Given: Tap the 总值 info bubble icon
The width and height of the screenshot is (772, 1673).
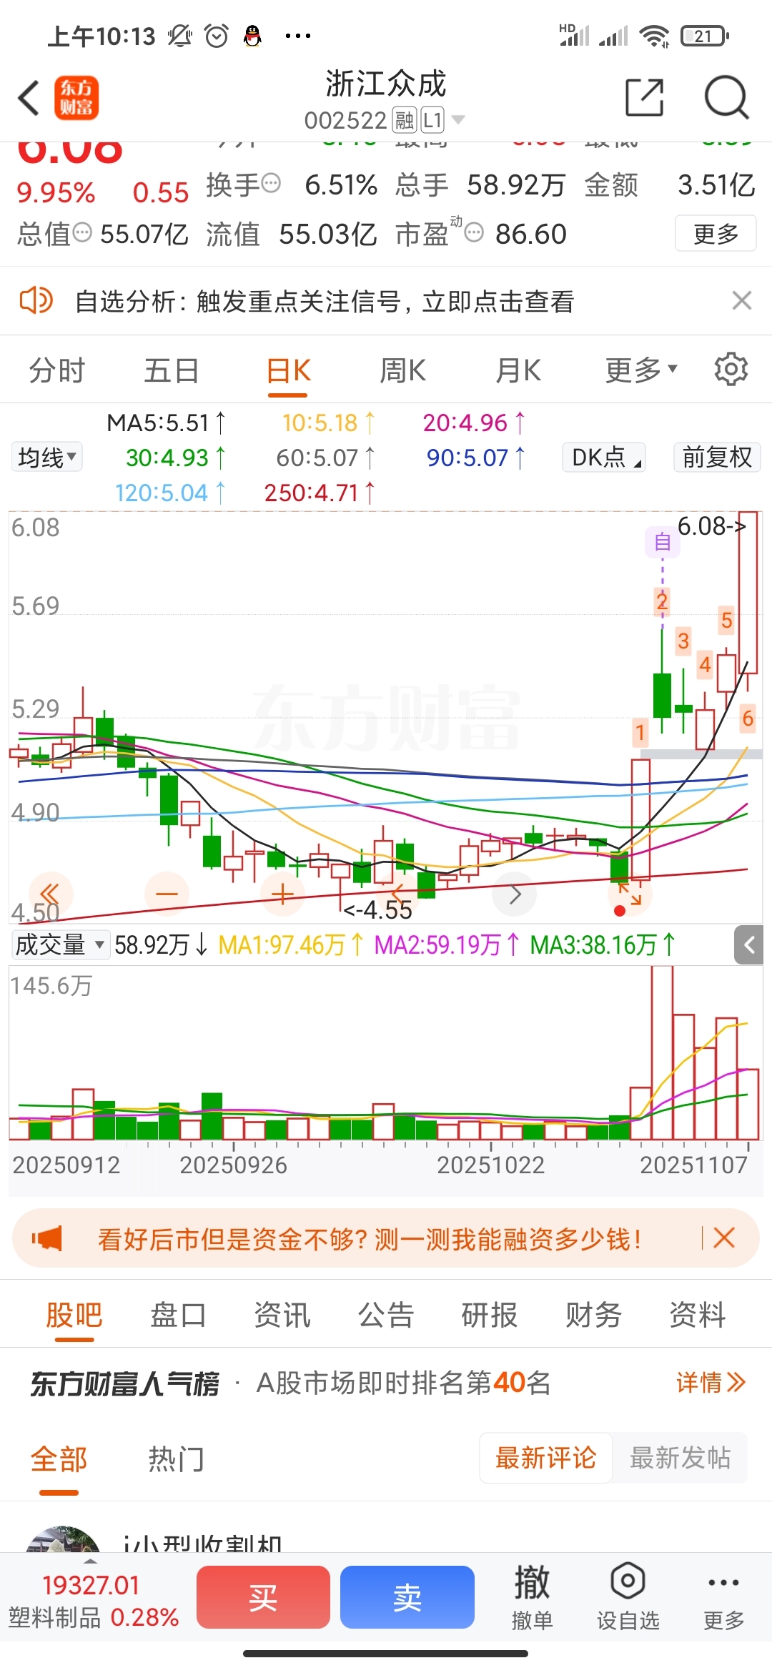Looking at the screenshot, I should pos(82,232).
